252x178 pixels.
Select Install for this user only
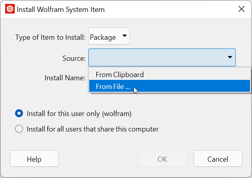click(x=19, y=114)
